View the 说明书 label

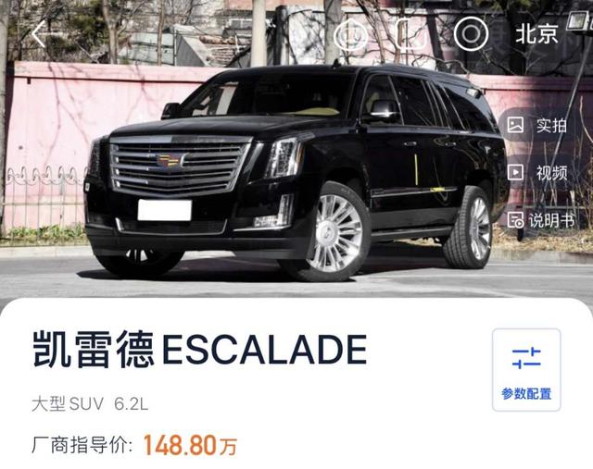coord(551,220)
